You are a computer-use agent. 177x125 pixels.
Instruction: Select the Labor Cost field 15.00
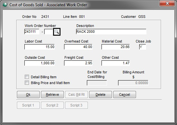pos(39,47)
